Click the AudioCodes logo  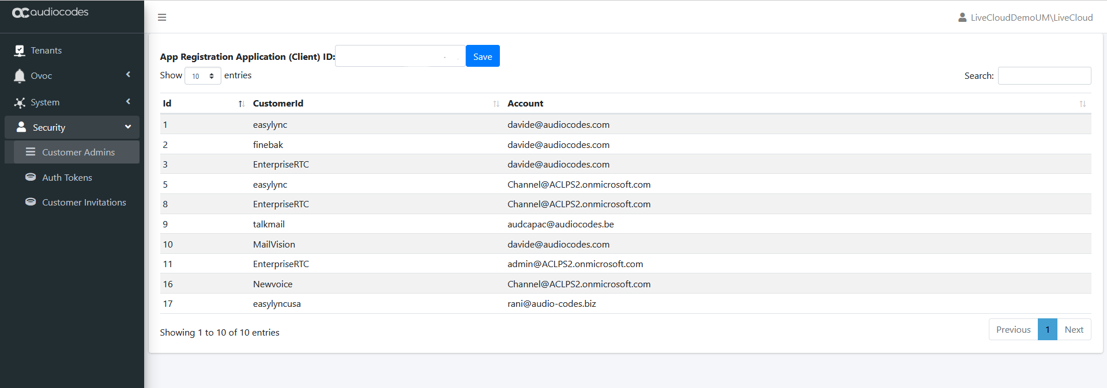pos(50,12)
